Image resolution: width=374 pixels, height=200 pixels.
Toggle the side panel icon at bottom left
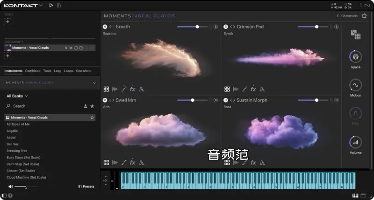[x=4, y=195]
